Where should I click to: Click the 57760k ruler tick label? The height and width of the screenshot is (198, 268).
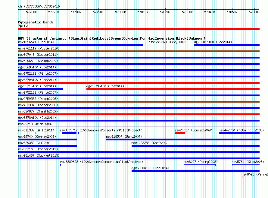coord(31,12)
